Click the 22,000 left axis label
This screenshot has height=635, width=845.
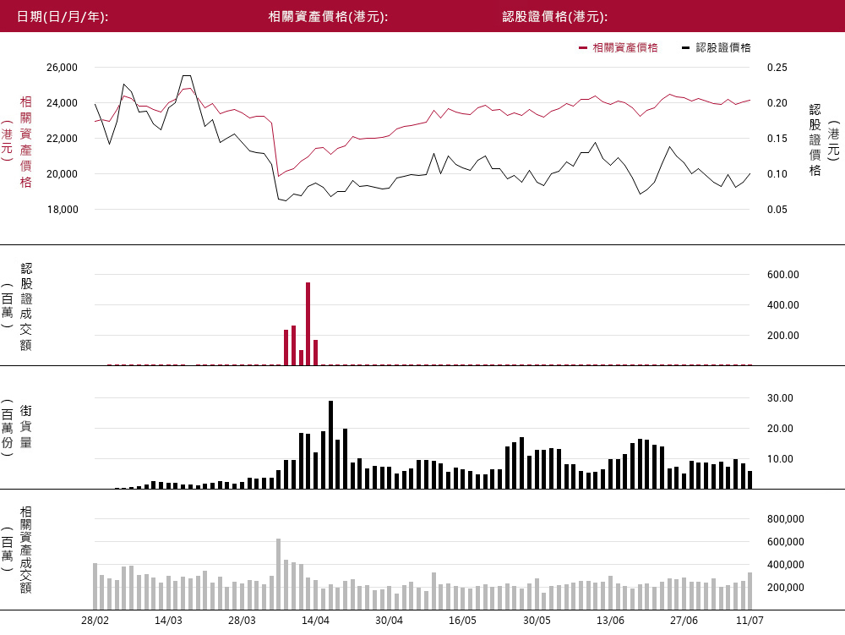(x=62, y=139)
